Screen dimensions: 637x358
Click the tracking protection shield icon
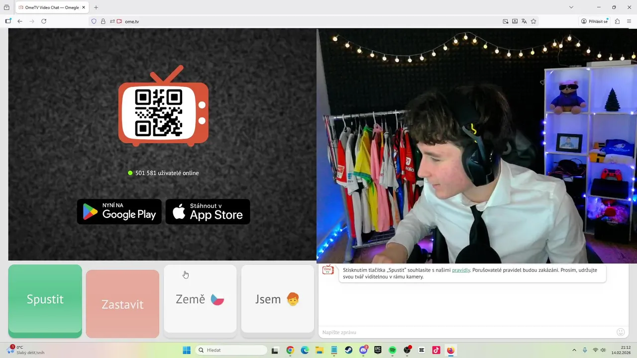94,21
